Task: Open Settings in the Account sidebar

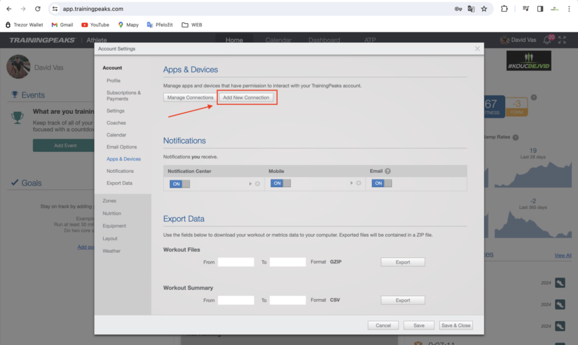Action: click(x=116, y=111)
